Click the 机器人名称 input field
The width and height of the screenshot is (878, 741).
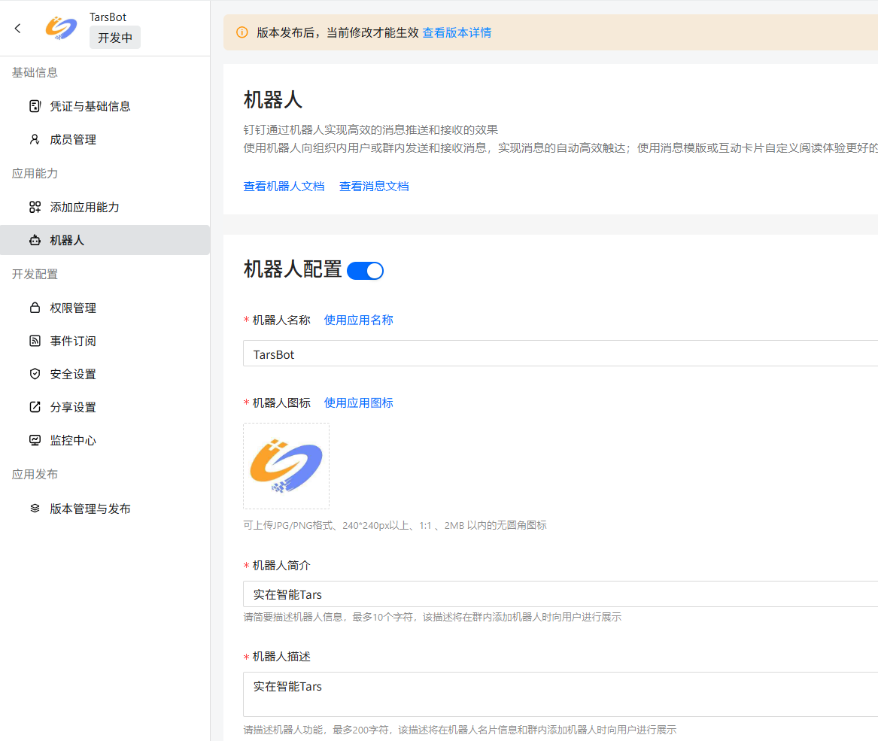[557, 354]
